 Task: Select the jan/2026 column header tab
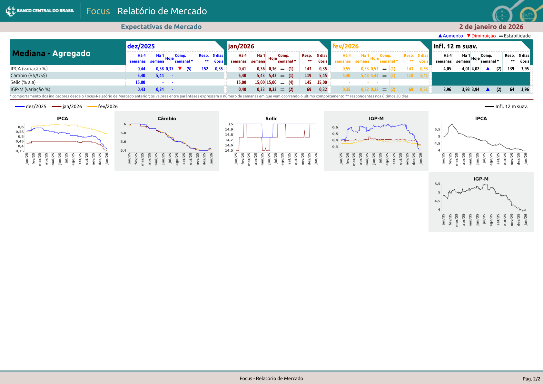coord(241,46)
